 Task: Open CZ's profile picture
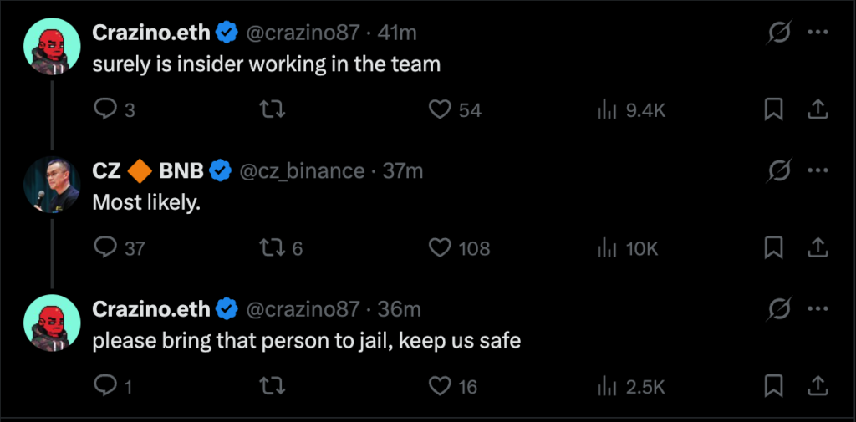coord(52,184)
